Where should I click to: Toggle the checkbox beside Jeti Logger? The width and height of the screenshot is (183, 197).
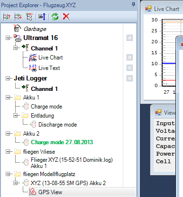click(x=129, y=78)
